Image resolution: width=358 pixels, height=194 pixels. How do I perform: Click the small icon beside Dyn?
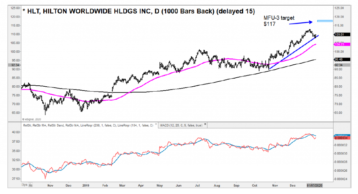[x=31, y=185]
